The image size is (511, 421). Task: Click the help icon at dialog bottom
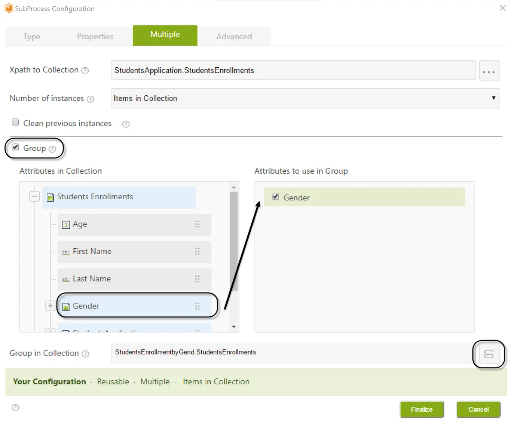(15, 408)
